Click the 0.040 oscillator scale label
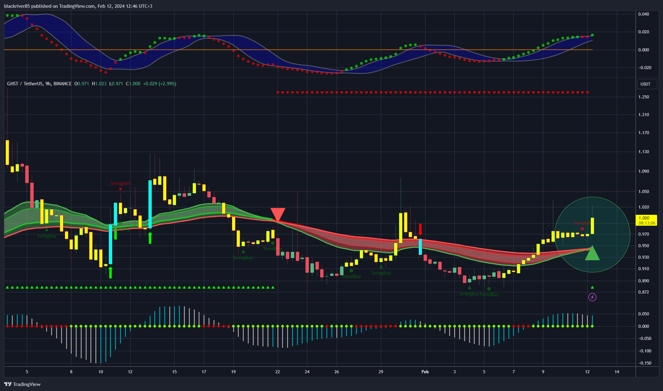 pyautogui.click(x=644, y=14)
